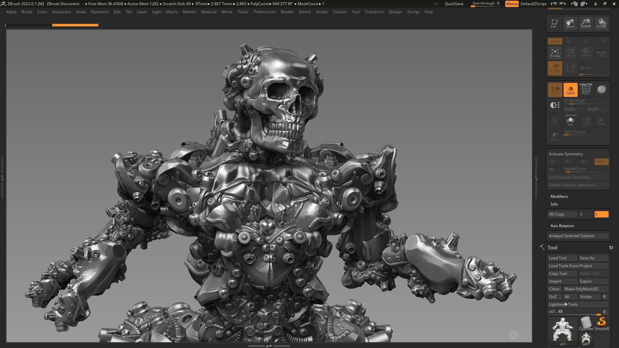The width and height of the screenshot is (619, 348).
Task: Select the Edit mode icon
Action: (555, 23)
